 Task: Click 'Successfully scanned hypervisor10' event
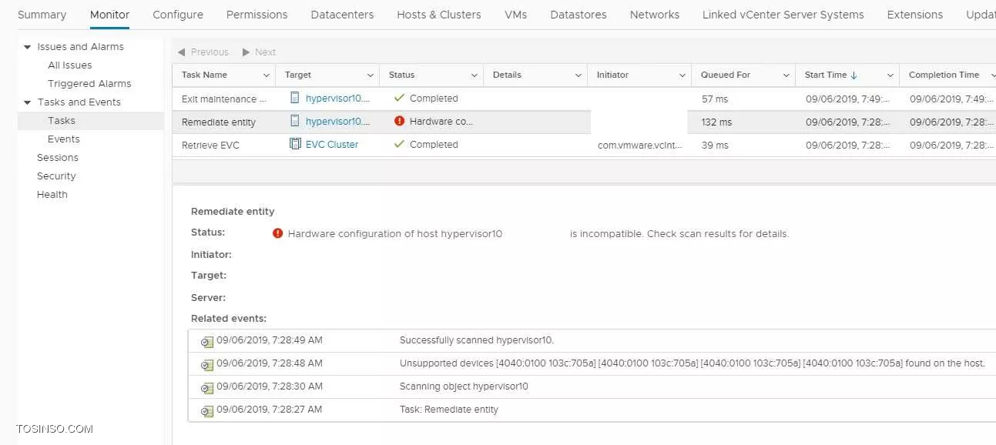point(477,340)
